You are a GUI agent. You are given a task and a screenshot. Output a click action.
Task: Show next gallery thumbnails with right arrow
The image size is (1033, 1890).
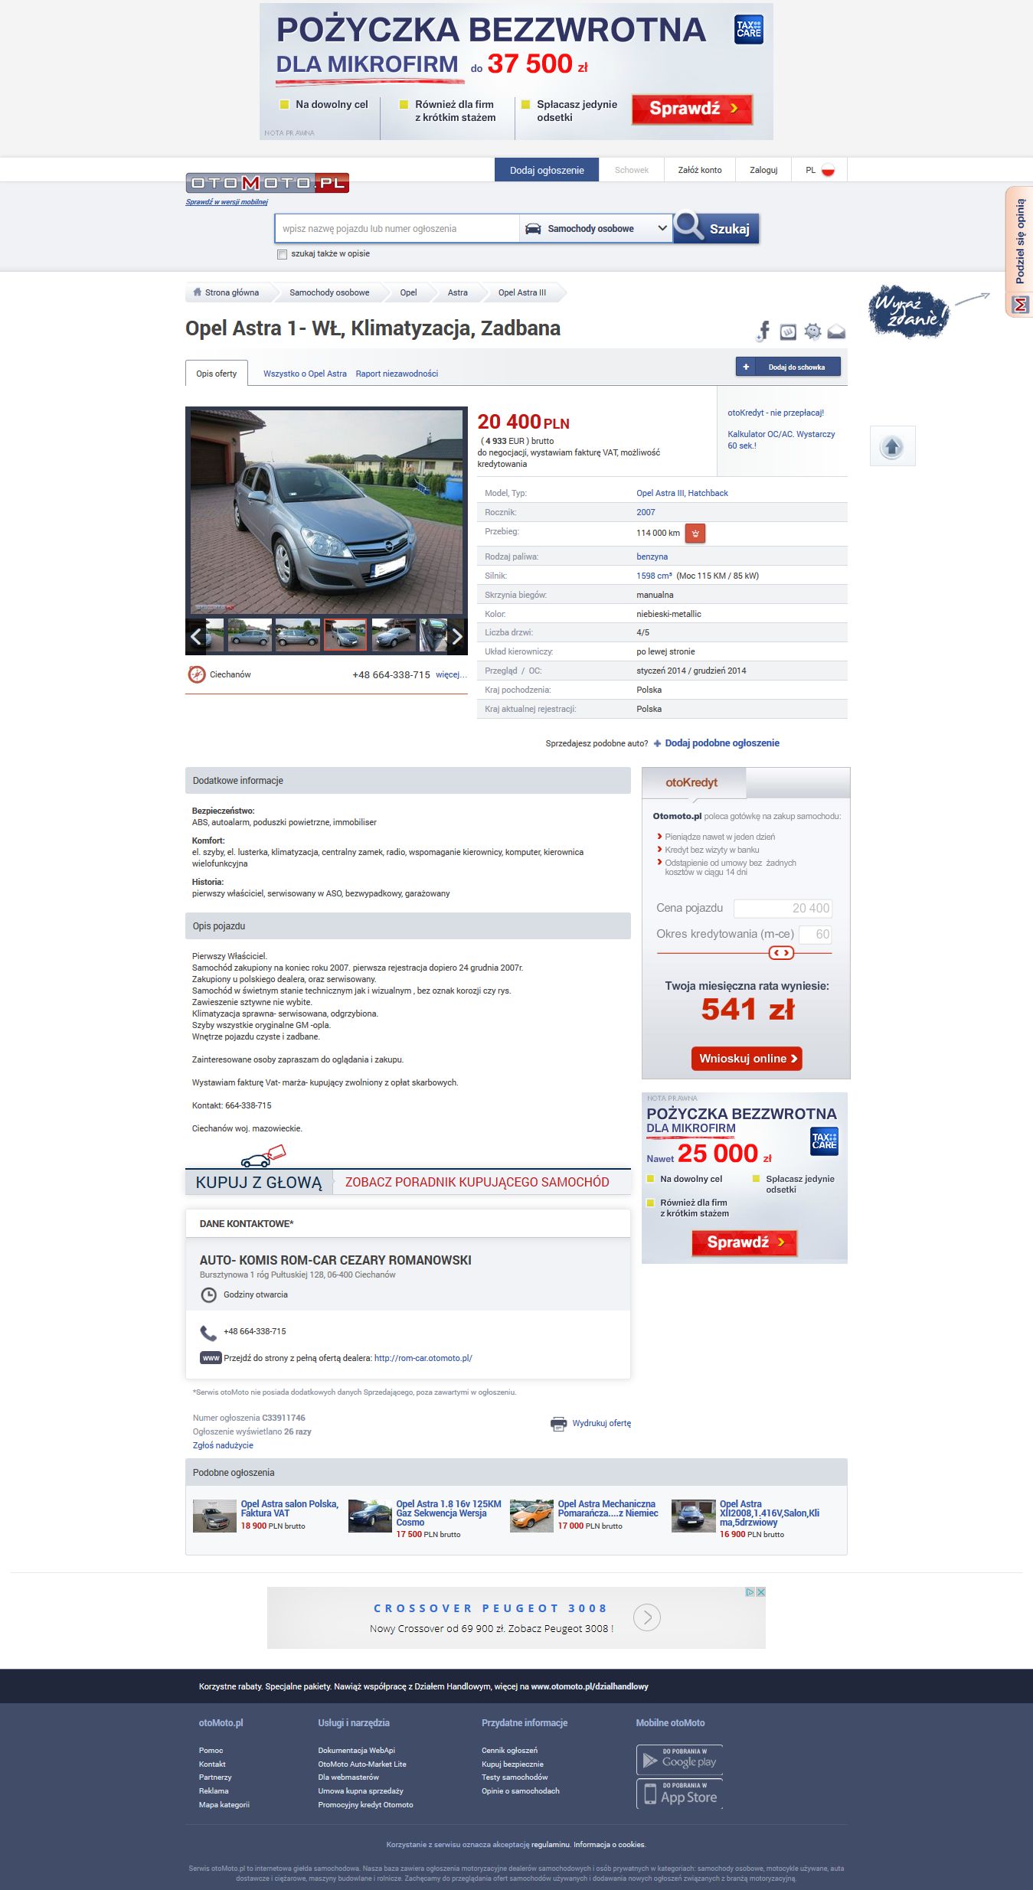coord(457,636)
